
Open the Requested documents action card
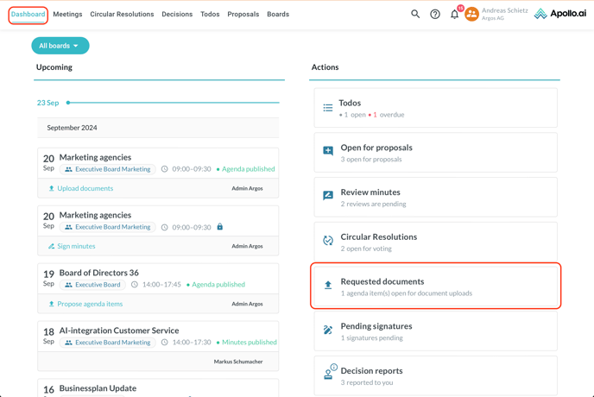tap(435, 286)
